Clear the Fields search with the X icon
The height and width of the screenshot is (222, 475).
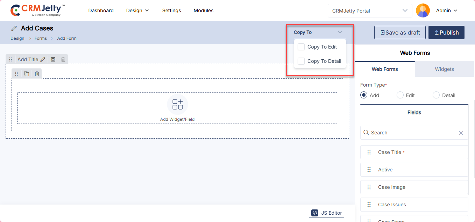(461, 133)
